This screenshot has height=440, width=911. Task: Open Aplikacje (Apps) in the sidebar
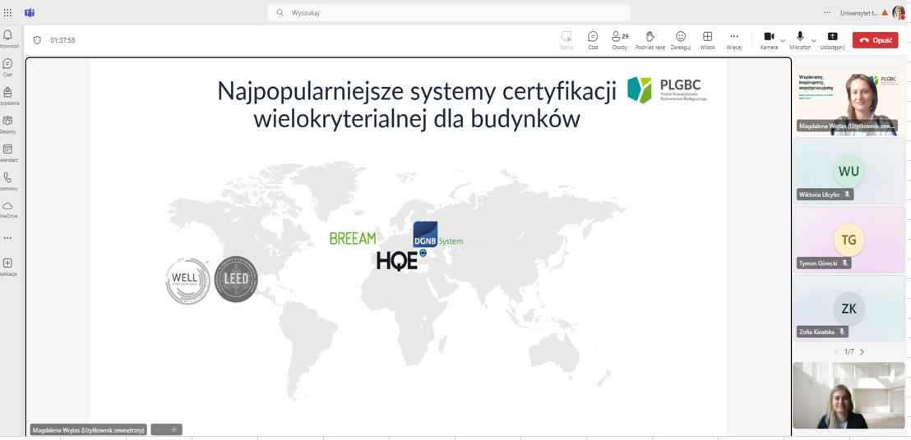click(x=7, y=267)
